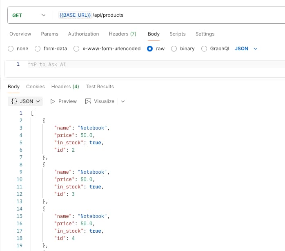The height and width of the screenshot is (251, 285).
Task: Expand the raw JSON language dropdown
Action: pos(256,49)
